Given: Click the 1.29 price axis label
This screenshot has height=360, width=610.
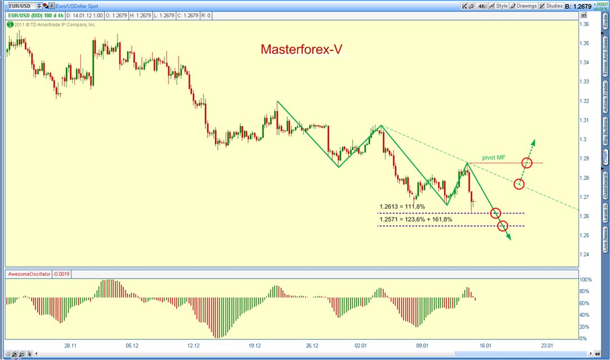Looking at the screenshot, I should tap(584, 158).
